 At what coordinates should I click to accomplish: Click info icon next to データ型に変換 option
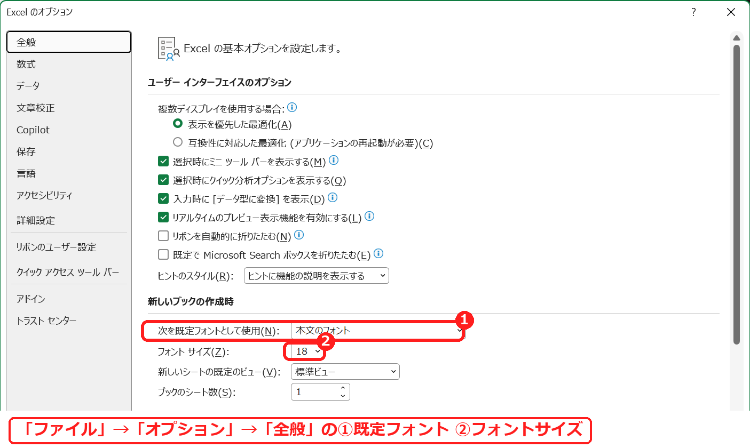[x=333, y=198]
